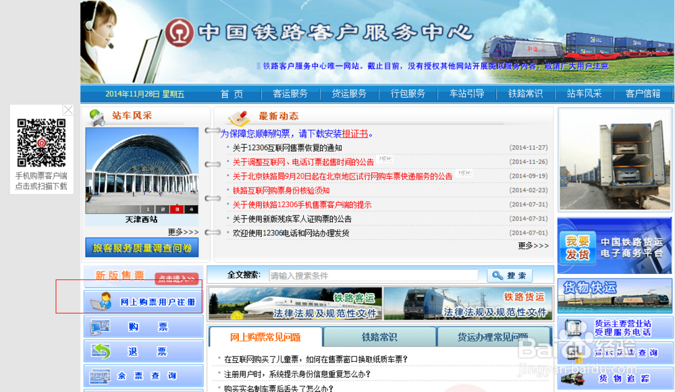Viewport: 675px width, 392px height.
Task: Open 客户信箱 menu item
Action: pyautogui.click(x=643, y=94)
